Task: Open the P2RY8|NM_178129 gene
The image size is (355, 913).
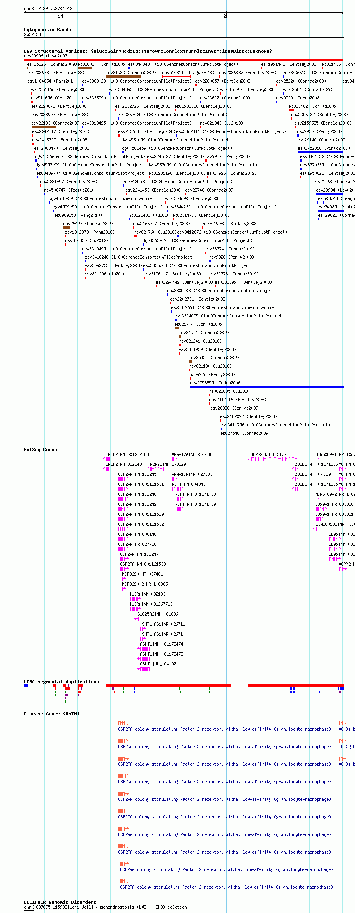Action: pos(168,464)
